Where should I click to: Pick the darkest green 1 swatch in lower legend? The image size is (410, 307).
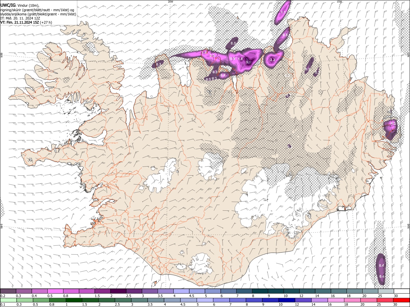(x=74, y=300)
